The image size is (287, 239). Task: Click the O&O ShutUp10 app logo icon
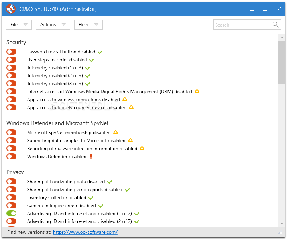[11, 9]
